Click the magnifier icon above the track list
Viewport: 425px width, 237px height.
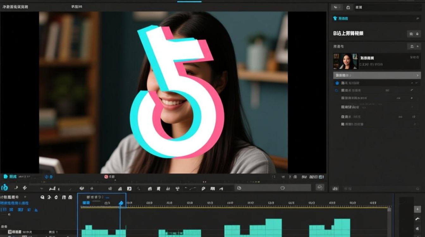click(42, 197)
